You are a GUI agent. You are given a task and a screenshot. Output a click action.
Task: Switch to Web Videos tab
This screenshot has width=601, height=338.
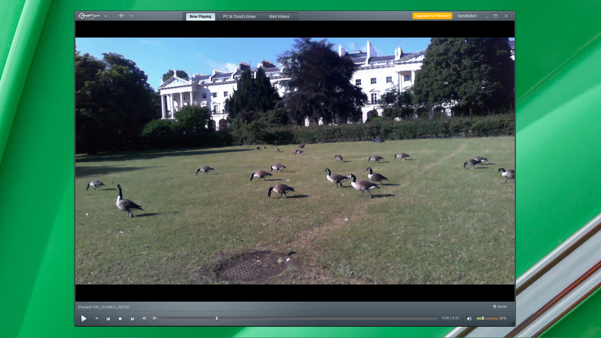point(279,17)
